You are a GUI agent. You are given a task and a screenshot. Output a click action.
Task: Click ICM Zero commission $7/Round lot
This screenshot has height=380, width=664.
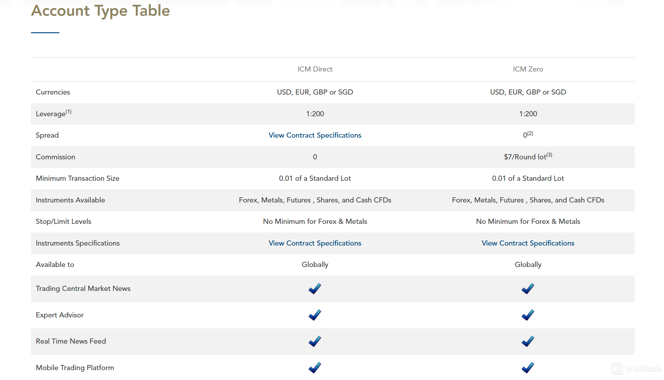point(528,156)
